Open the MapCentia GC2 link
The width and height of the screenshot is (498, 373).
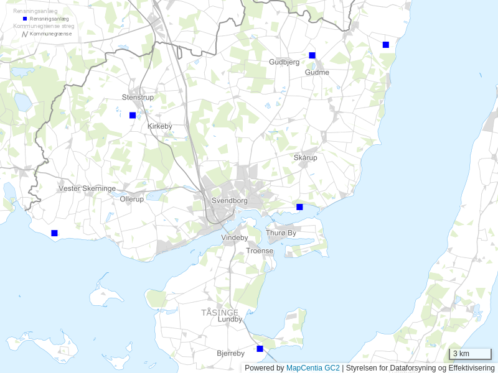click(312, 368)
